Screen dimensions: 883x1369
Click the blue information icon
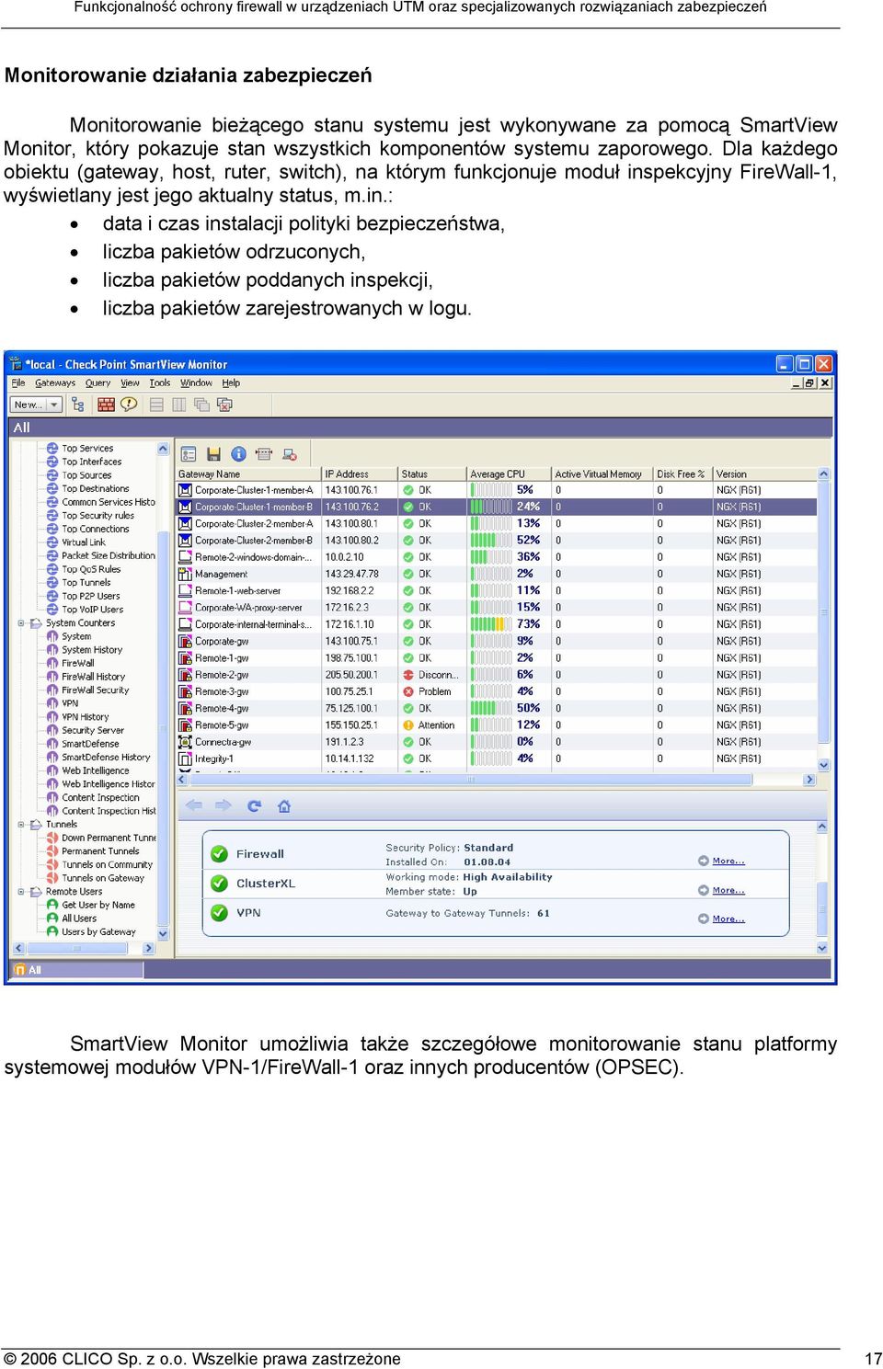click(238, 454)
